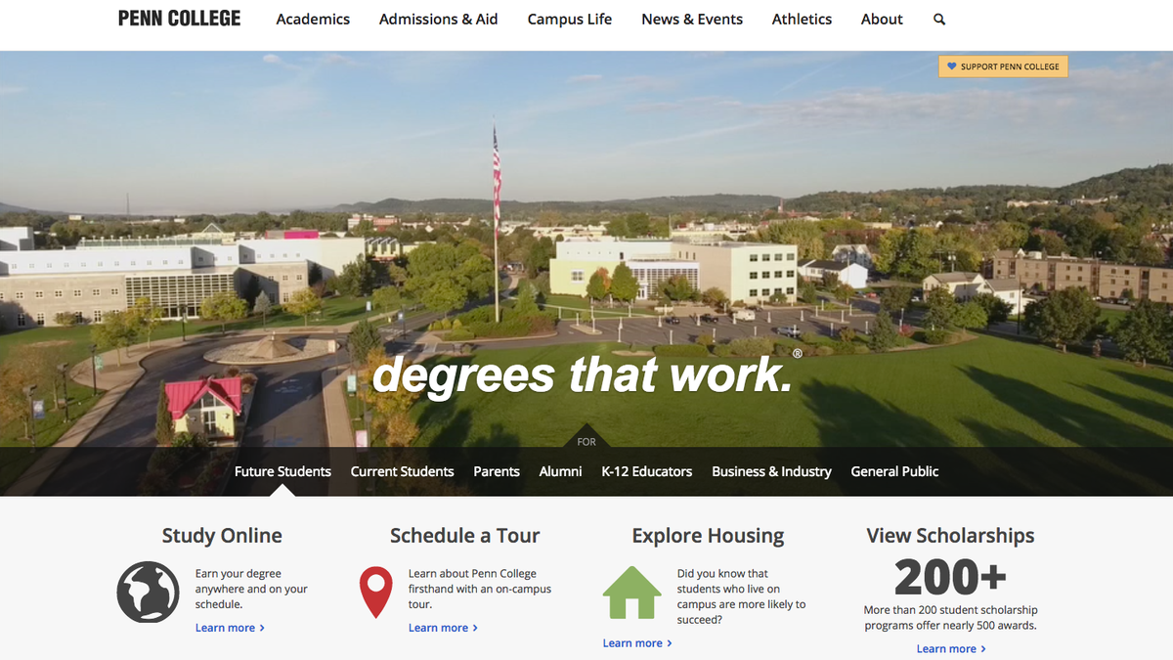Image resolution: width=1173 pixels, height=660 pixels.
Task: Open the Academics menu
Action: pos(313,19)
